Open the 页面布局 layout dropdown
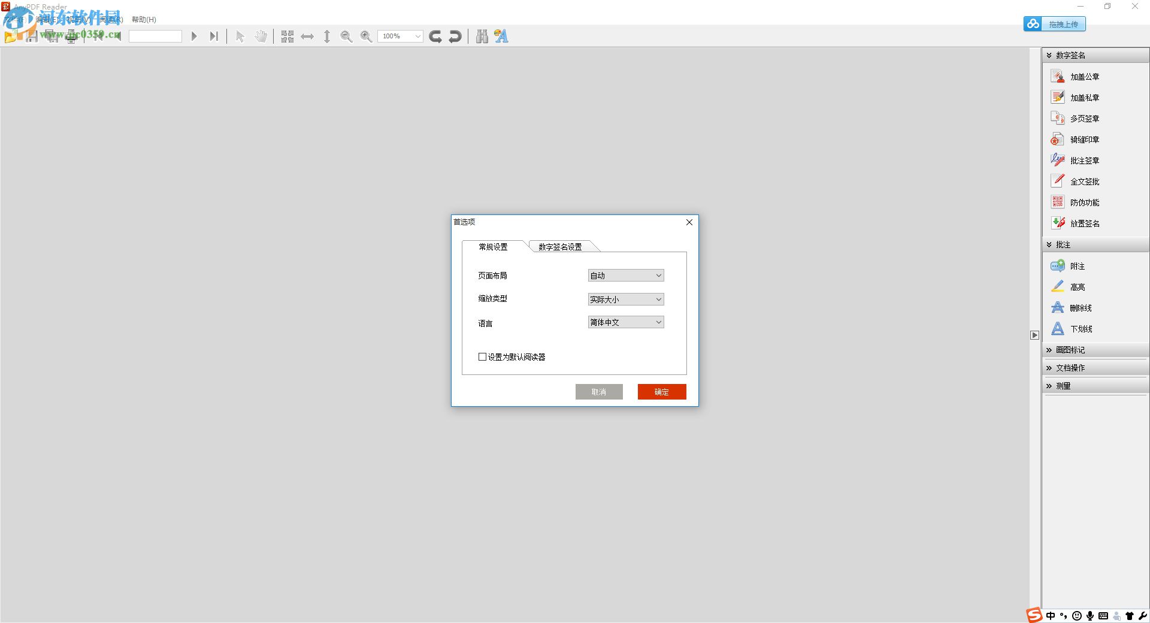Screen dimensions: 1150x623 tap(625, 275)
